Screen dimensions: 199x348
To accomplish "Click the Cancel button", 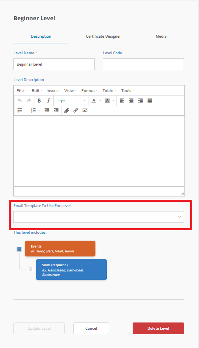I will 91,328.
